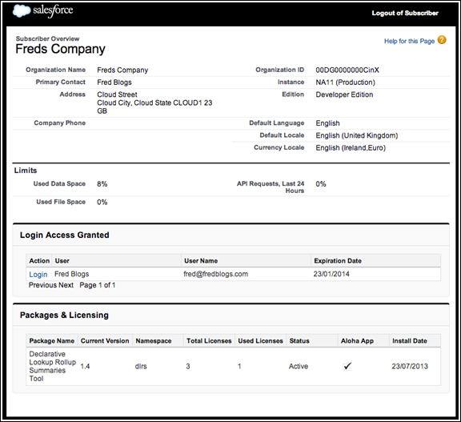The height and width of the screenshot is (422, 461).
Task: Click the Packages & Licensing heading
Action: pos(64,315)
